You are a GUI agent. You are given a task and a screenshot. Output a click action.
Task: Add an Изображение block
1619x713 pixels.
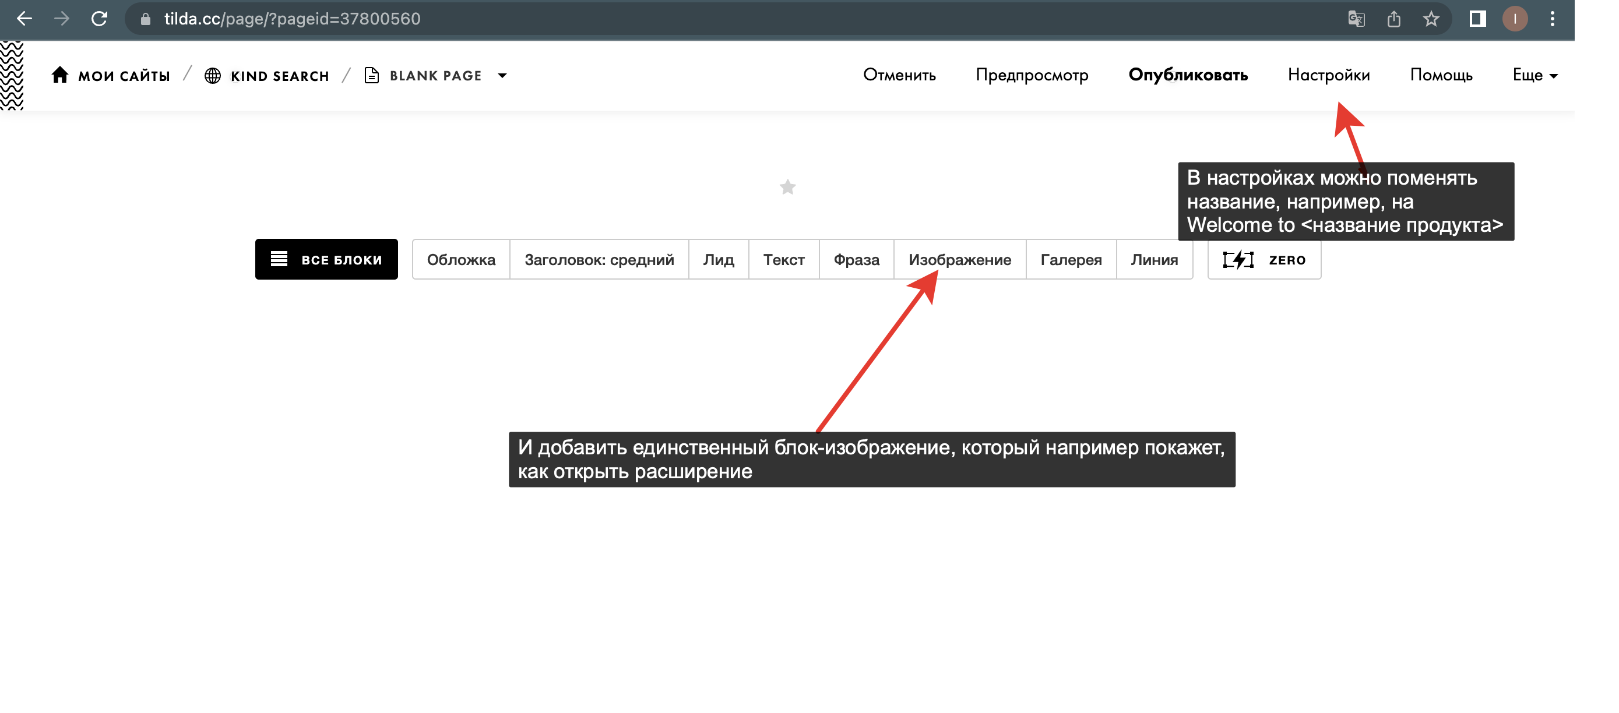pyautogui.click(x=959, y=259)
